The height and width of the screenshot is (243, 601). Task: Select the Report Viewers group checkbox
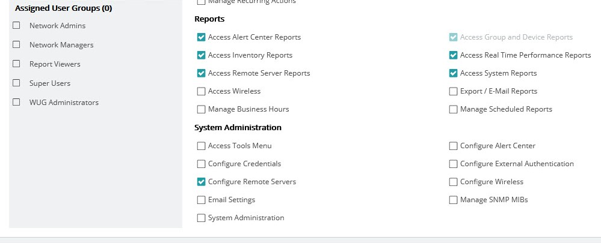(x=16, y=64)
